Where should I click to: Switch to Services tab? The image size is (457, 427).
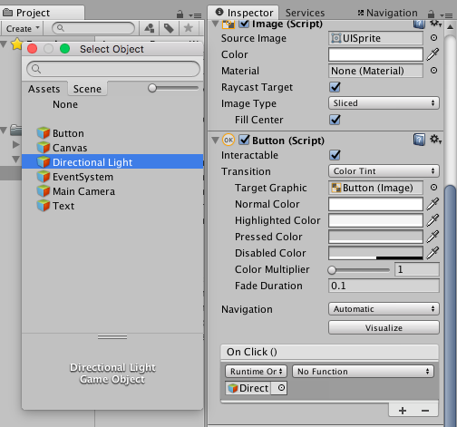coord(305,13)
